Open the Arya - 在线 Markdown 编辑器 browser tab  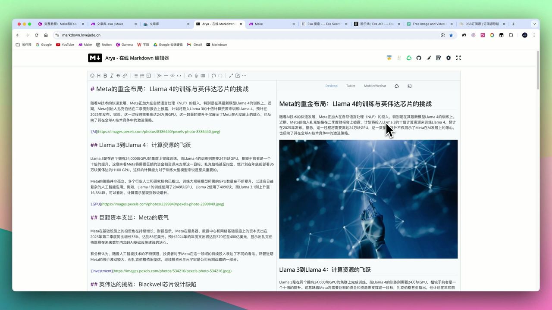[218, 24]
